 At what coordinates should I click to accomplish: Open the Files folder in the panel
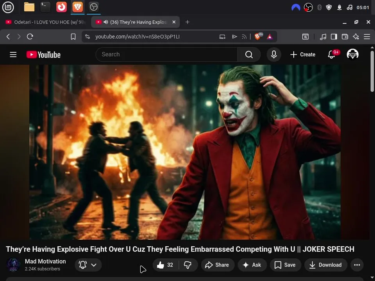[x=29, y=7]
